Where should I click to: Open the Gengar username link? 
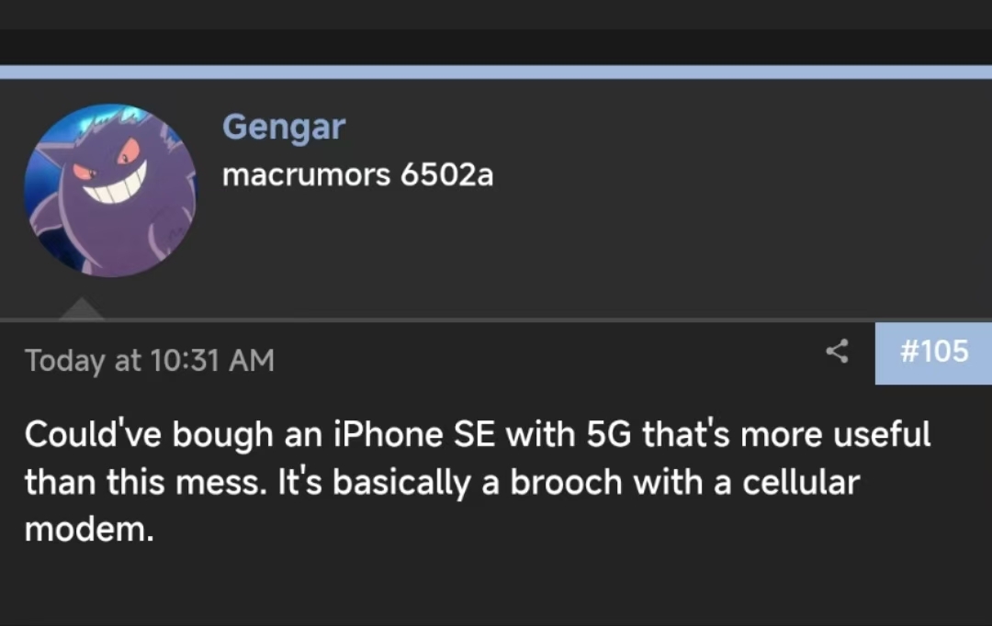[x=283, y=126]
